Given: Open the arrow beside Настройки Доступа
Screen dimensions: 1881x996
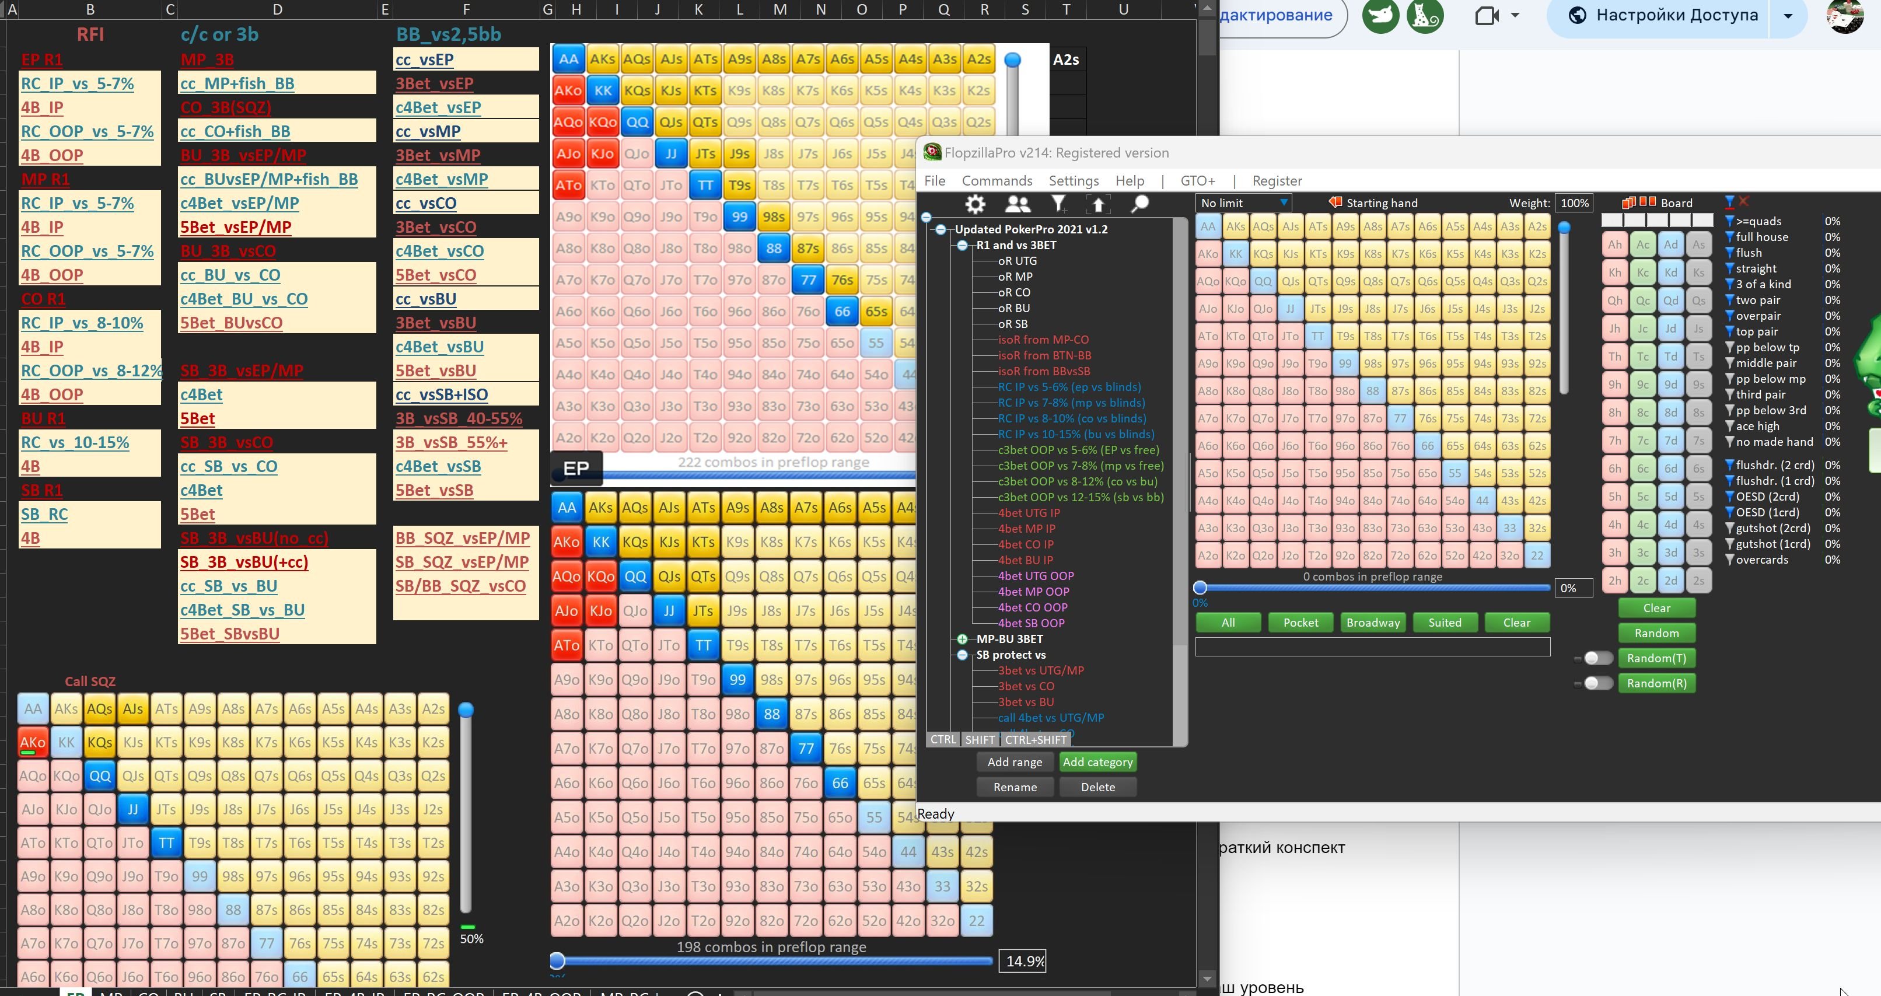Looking at the screenshot, I should point(1788,15).
